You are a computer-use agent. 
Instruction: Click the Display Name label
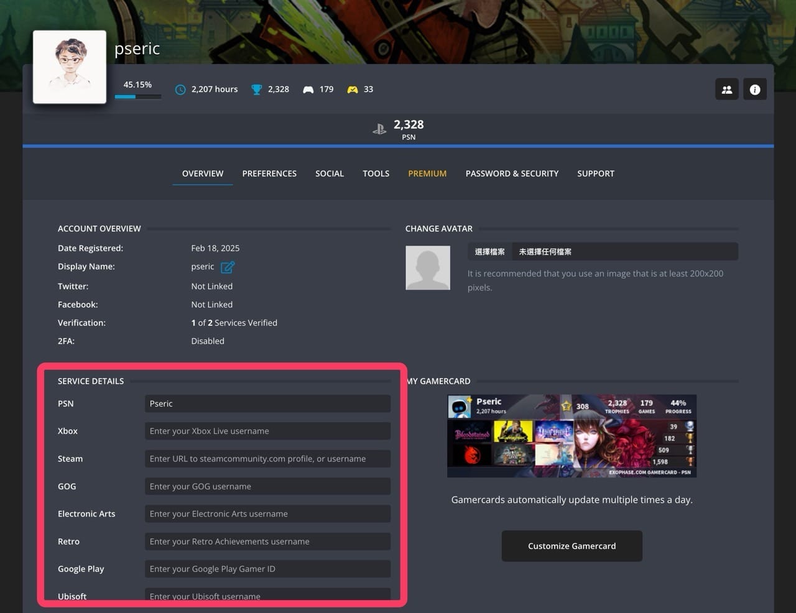point(86,266)
